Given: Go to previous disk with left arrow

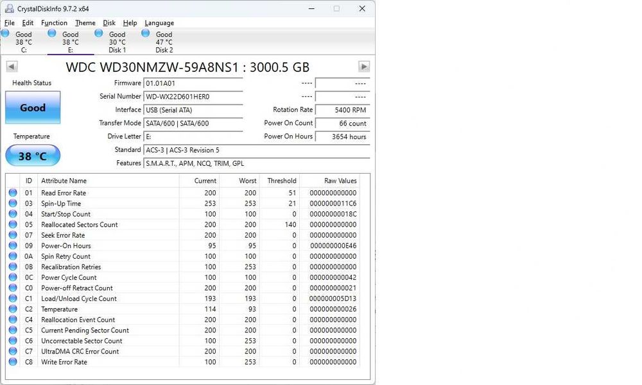Looking at the screenshot, I should [12, 66].
